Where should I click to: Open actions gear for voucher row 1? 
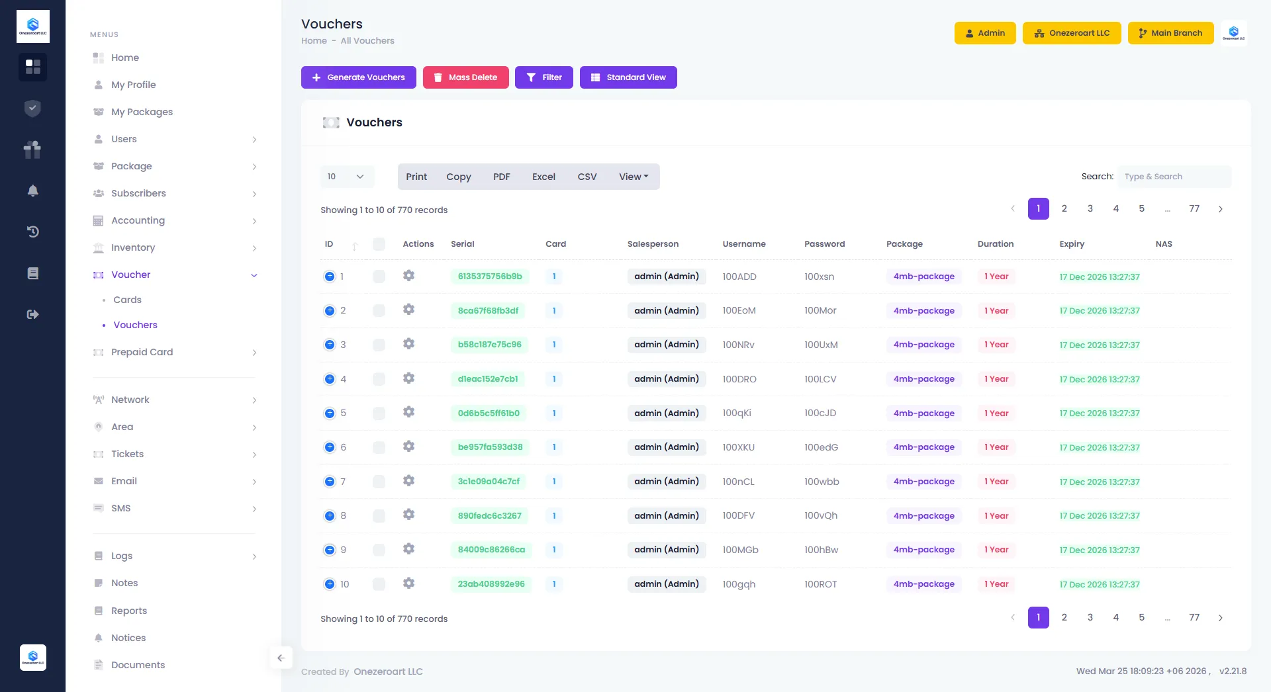(408, 276)
